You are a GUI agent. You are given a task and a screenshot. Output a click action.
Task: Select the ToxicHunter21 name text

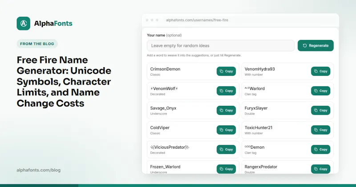[x=259, y=128]
